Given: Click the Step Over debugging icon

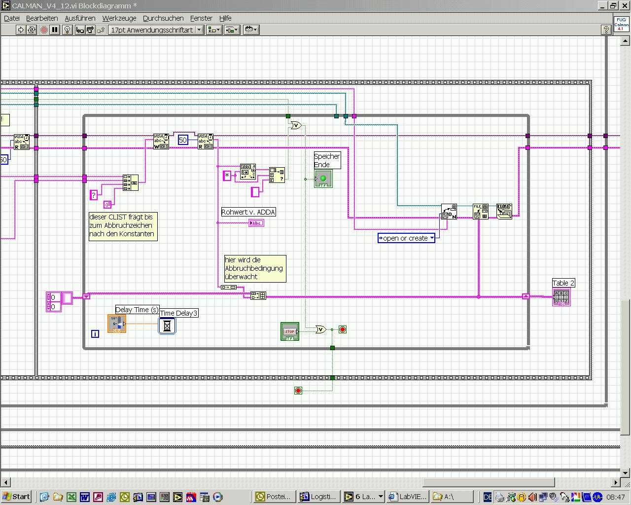Looking at the screenshot, I should (90, 30).
